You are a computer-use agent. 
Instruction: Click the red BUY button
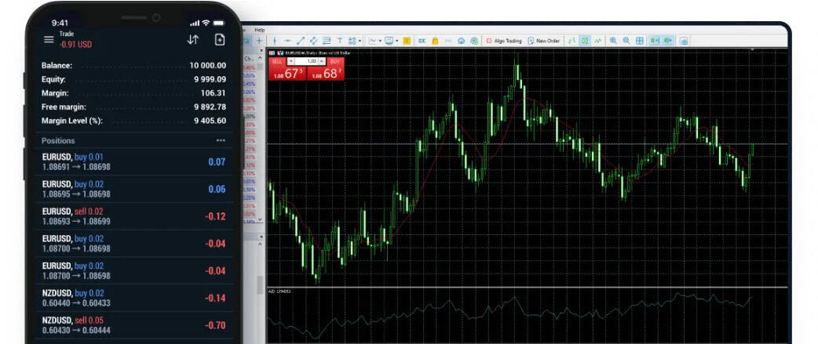[x=326, y=68]
